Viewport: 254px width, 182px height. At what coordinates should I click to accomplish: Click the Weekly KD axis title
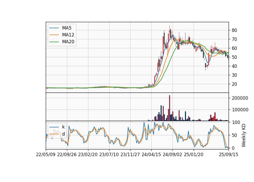coord(244,135)
